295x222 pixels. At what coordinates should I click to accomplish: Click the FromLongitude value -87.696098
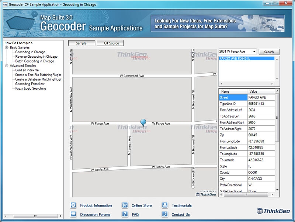click(261, 141)
